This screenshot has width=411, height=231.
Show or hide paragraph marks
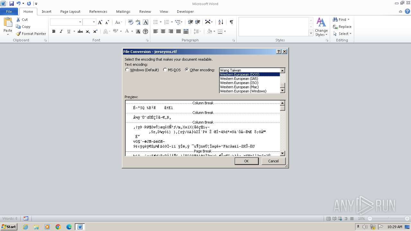click(231, 22)
